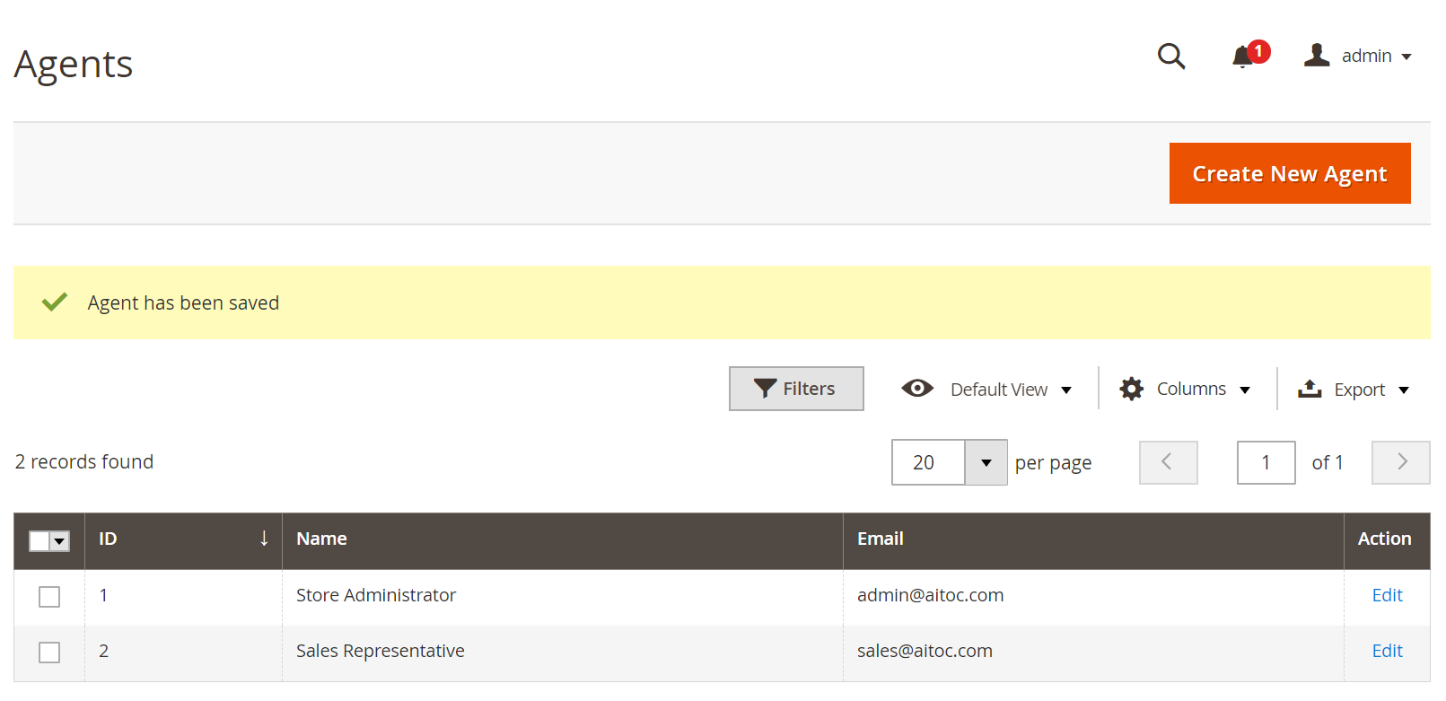Click the gear icon for Columns

tap(1132, 389)
